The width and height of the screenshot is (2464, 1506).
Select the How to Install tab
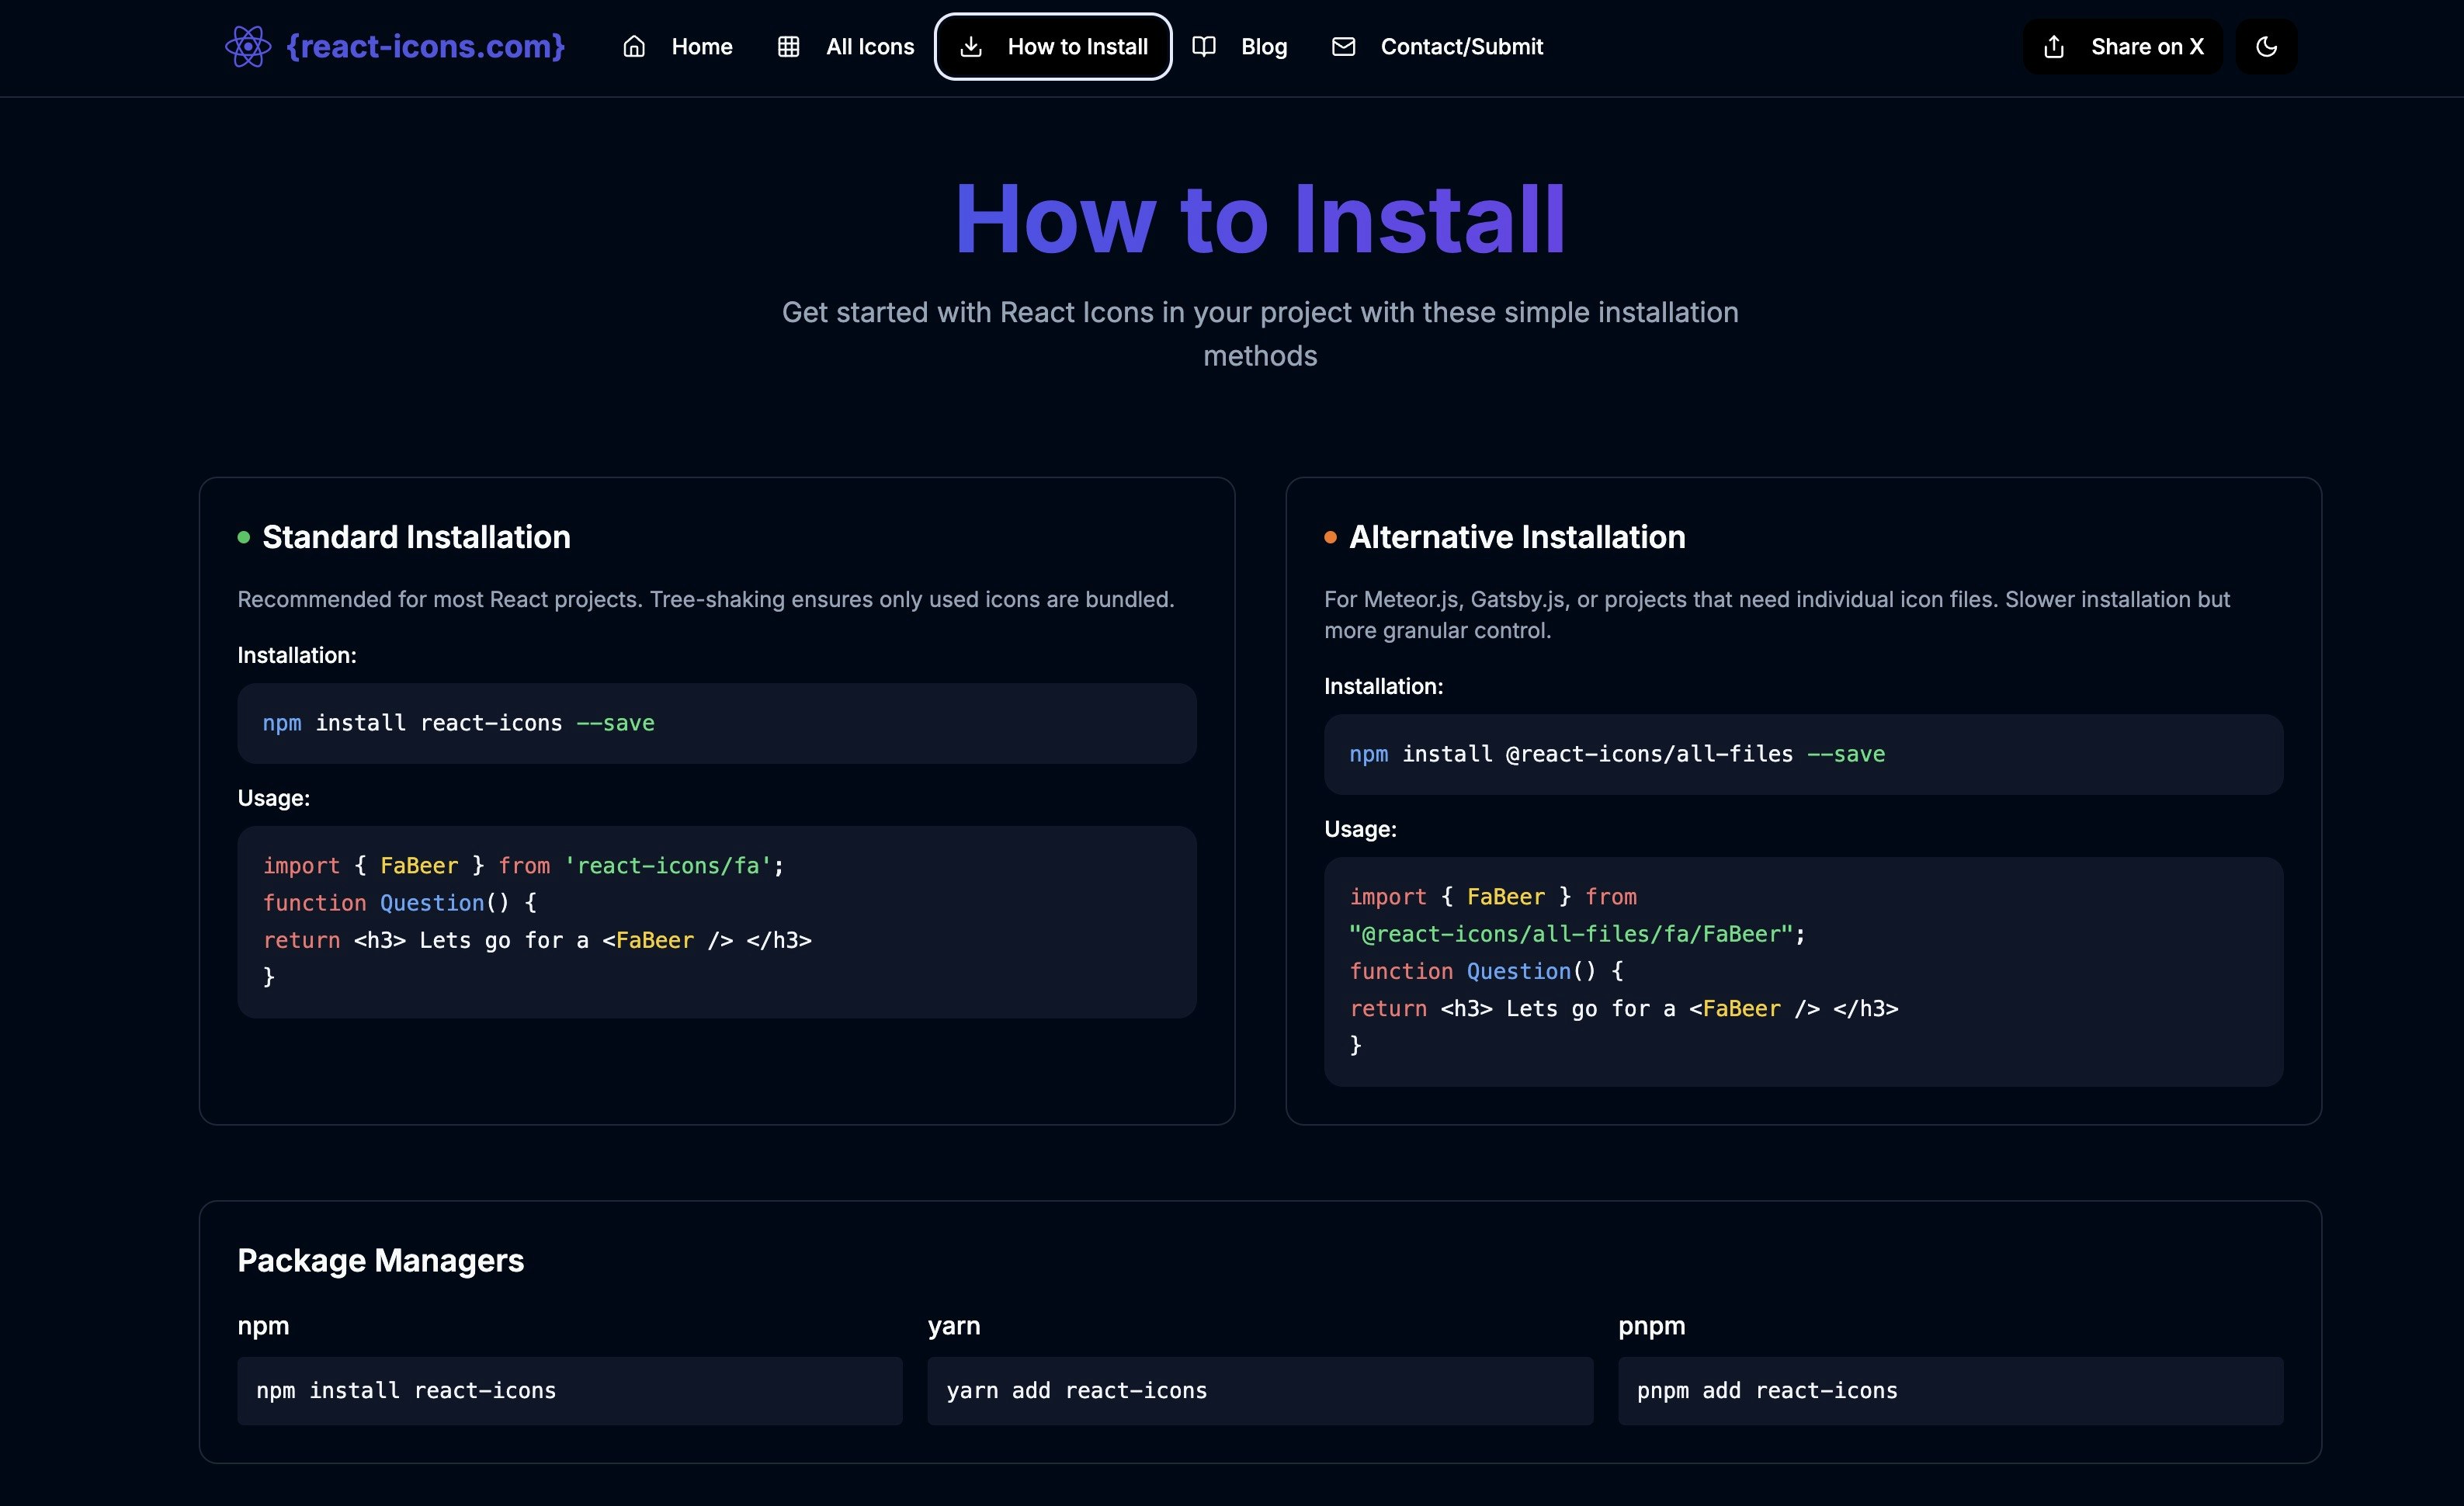(x=1053, y=46)
